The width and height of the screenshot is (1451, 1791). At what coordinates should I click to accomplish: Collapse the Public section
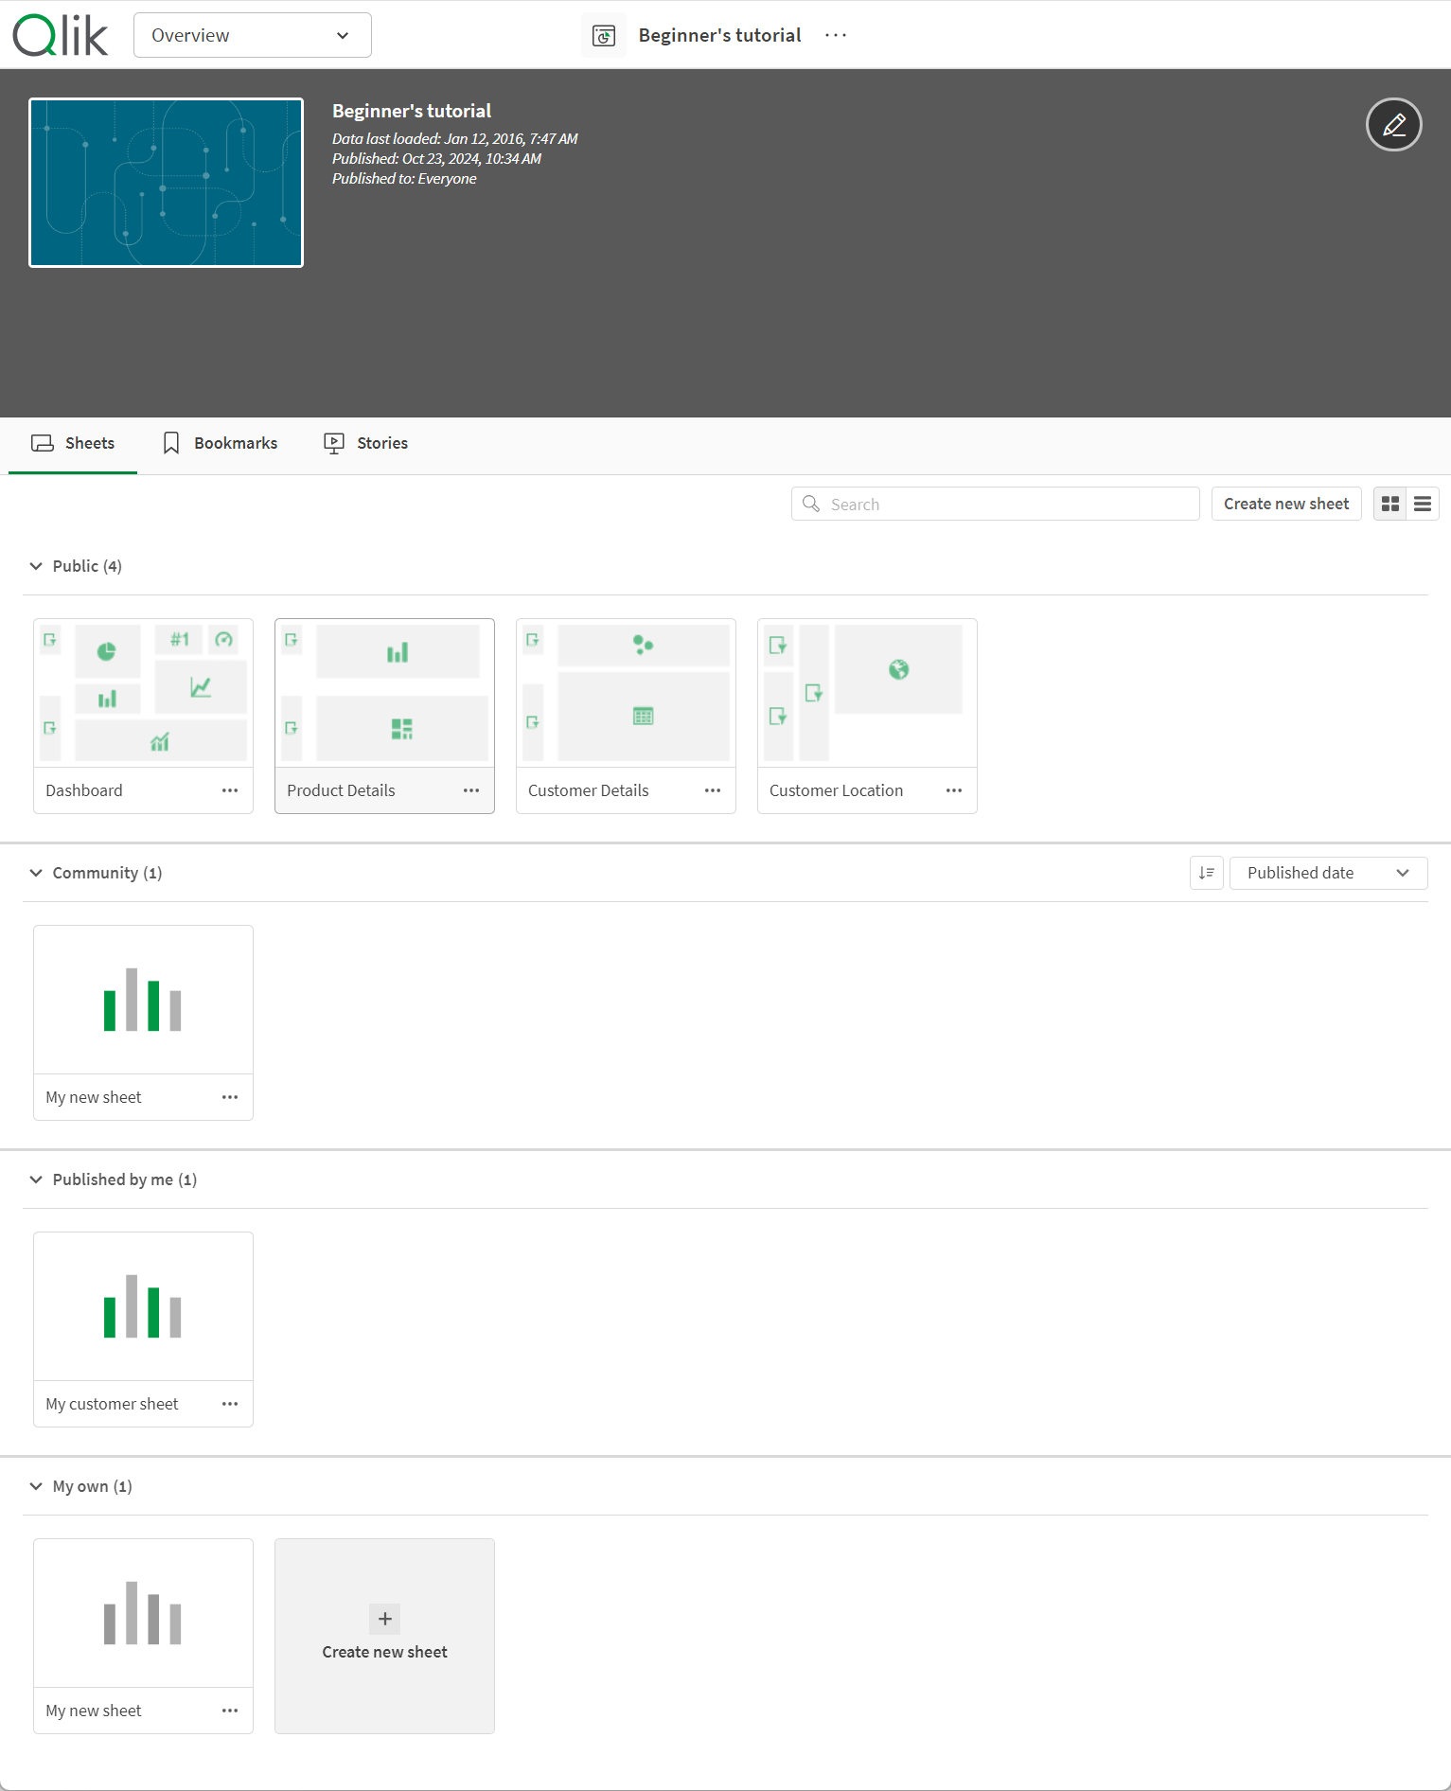(36, 566)
